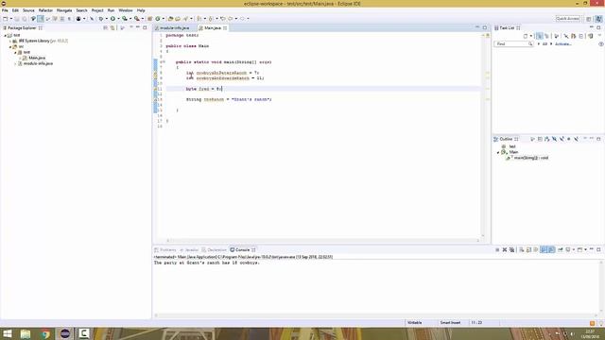Expand JRE System Library node
This screenshot has height=340, width=605.
tap(10, 41)
